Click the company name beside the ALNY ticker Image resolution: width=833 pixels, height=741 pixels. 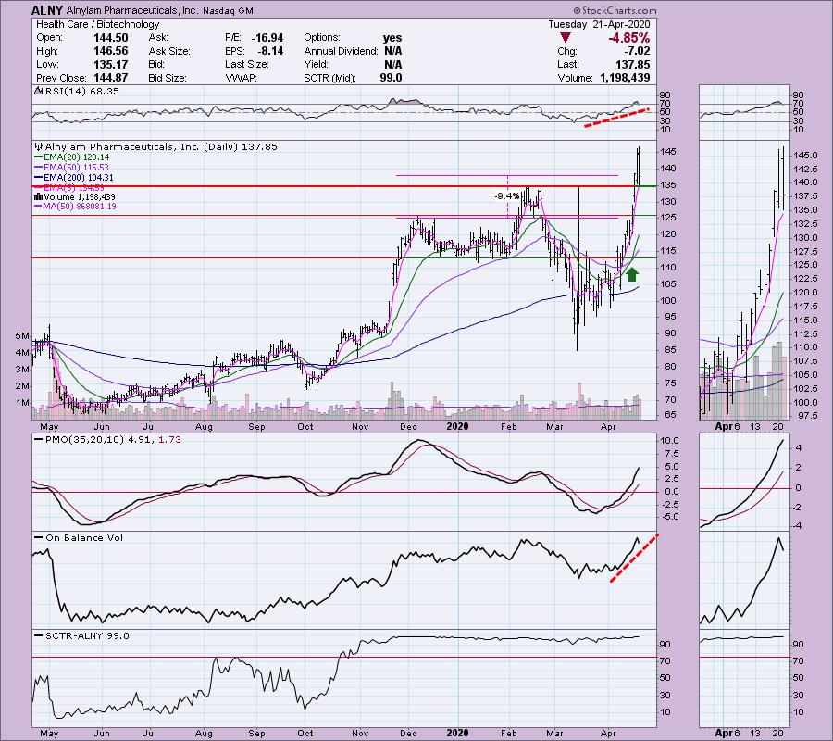click(x=132, y=10)
